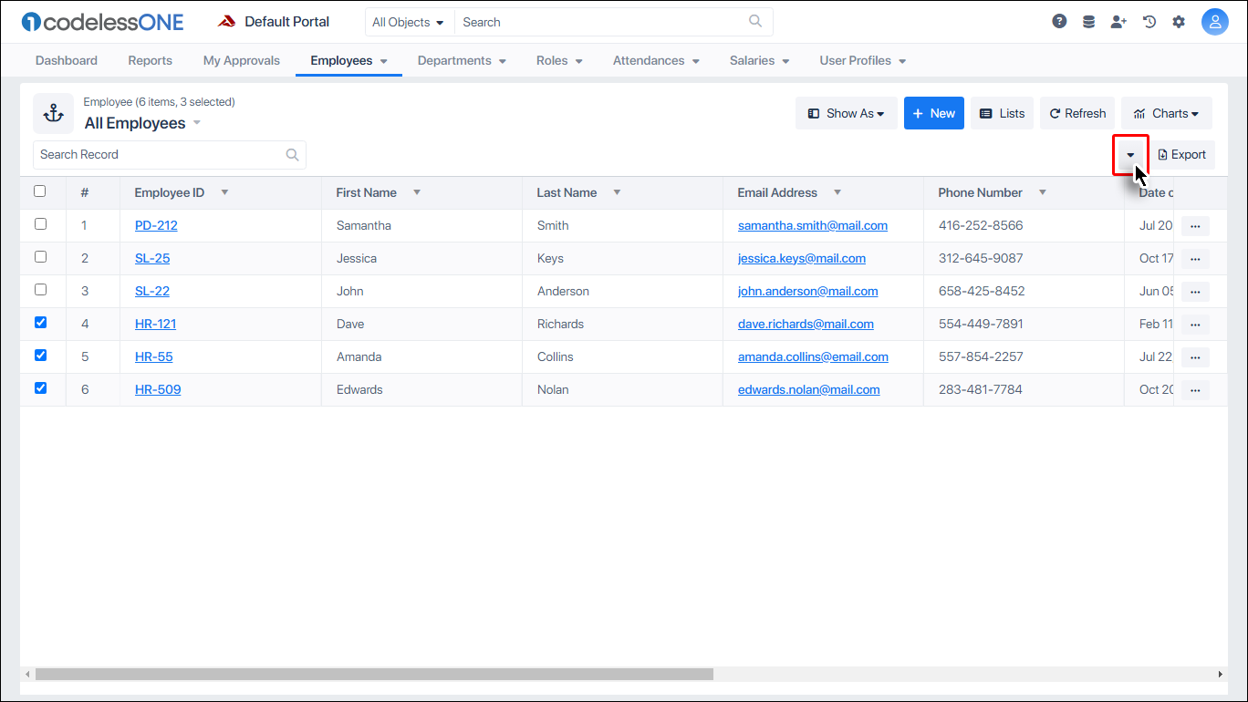Screen dimensions: 1248x702
Task: Click the database icon near the top right
Action: 1088,20
